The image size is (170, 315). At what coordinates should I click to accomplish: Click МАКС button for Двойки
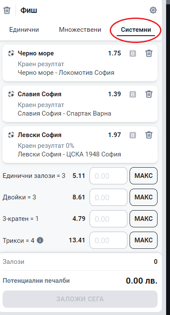tap(143, 197)
